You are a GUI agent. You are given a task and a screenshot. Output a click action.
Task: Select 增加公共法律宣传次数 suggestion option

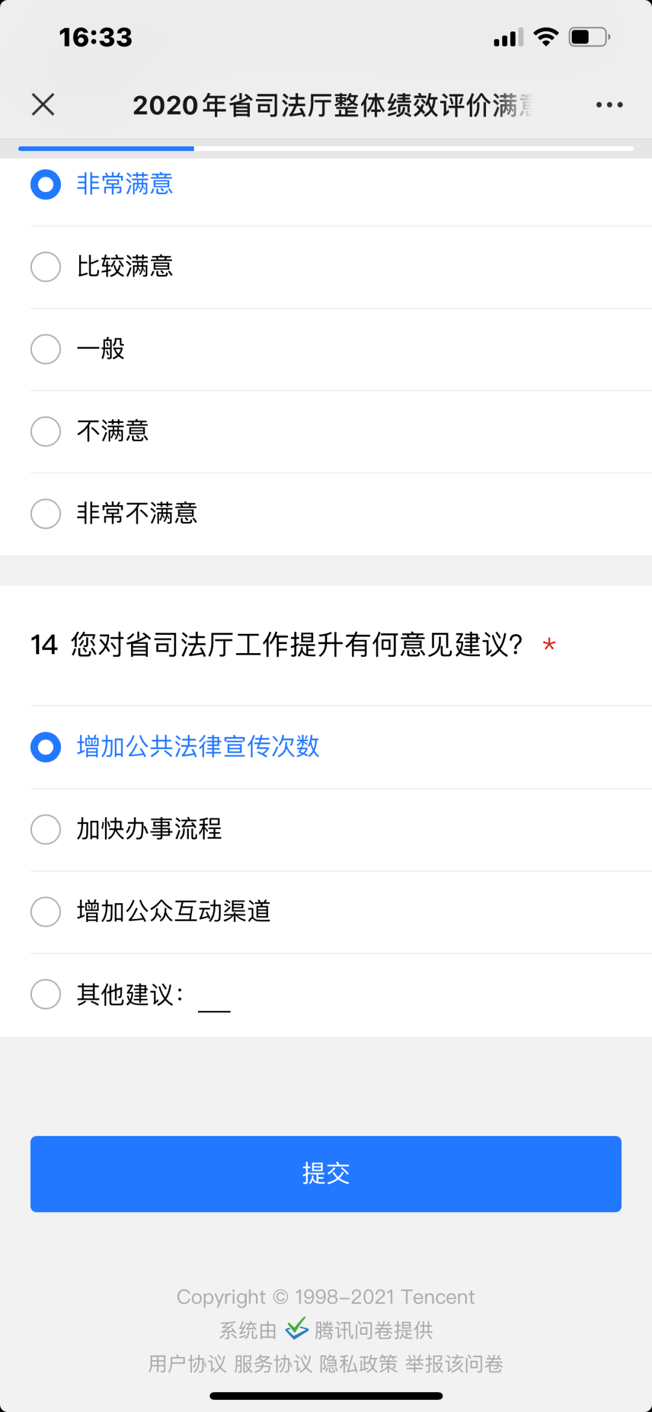pos(46,747)
